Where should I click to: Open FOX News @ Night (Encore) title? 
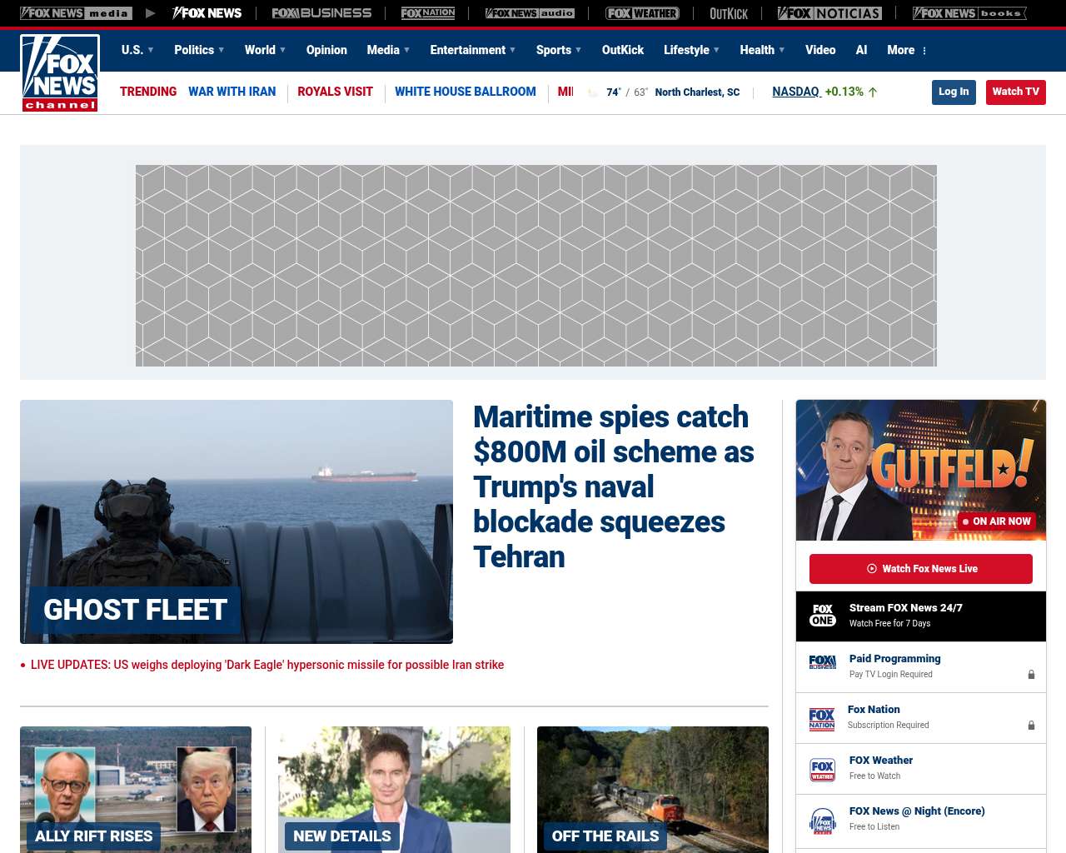click(x=917, y=811)
